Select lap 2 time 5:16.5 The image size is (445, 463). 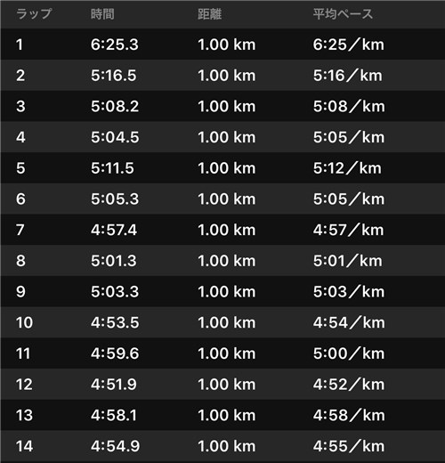[x=114, y=76]
